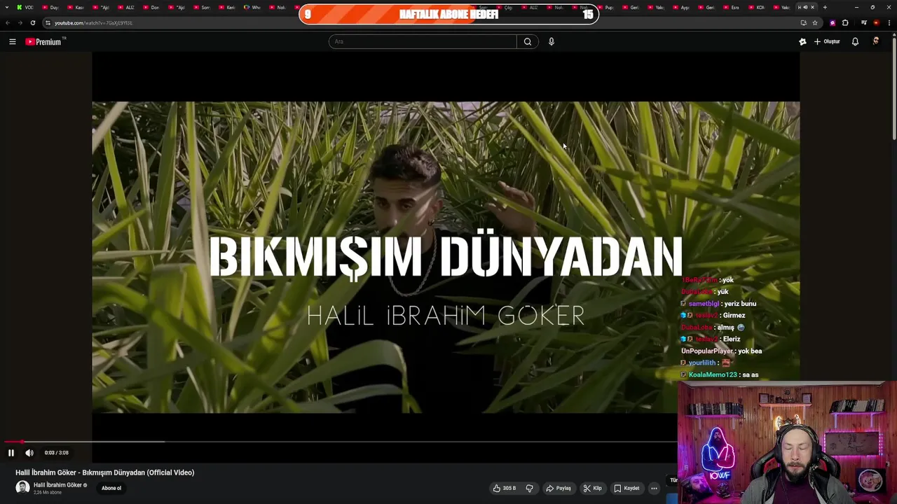Open the Halil İbrahim Göker channel name link
Screen dimensions: 897x504
click(x=57, y=485)
